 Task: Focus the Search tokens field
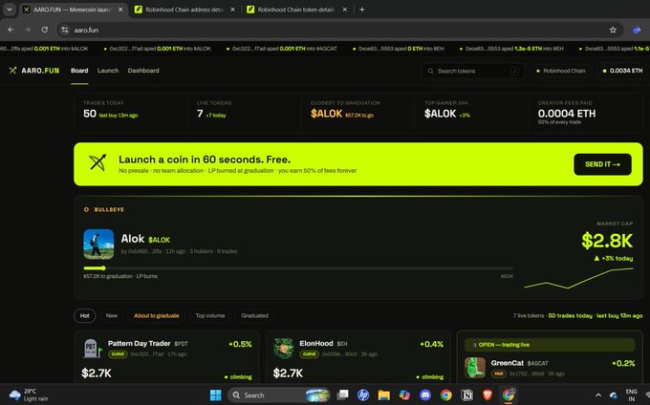(472, 72)
